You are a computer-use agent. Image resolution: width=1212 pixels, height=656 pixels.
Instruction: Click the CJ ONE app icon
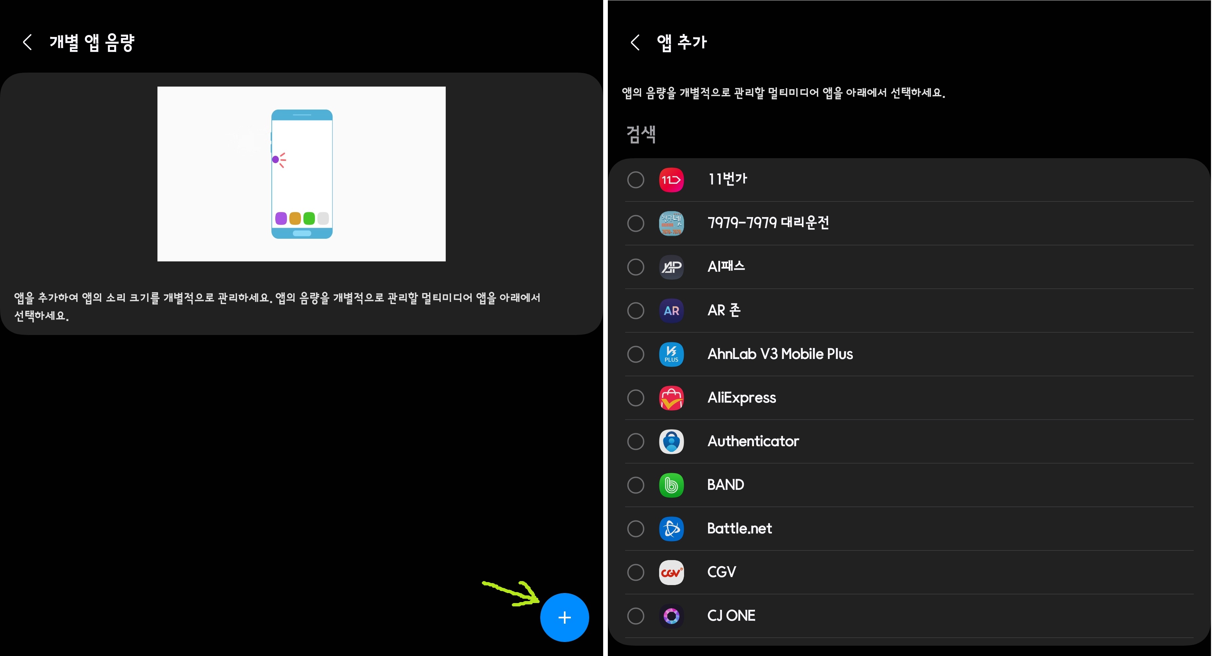coord(671,616)
